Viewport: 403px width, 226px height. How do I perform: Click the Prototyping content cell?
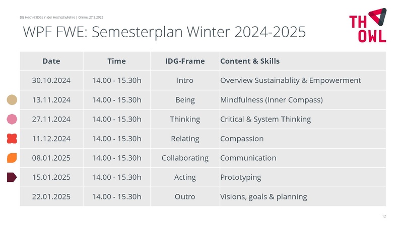click(x=241, y=177)
